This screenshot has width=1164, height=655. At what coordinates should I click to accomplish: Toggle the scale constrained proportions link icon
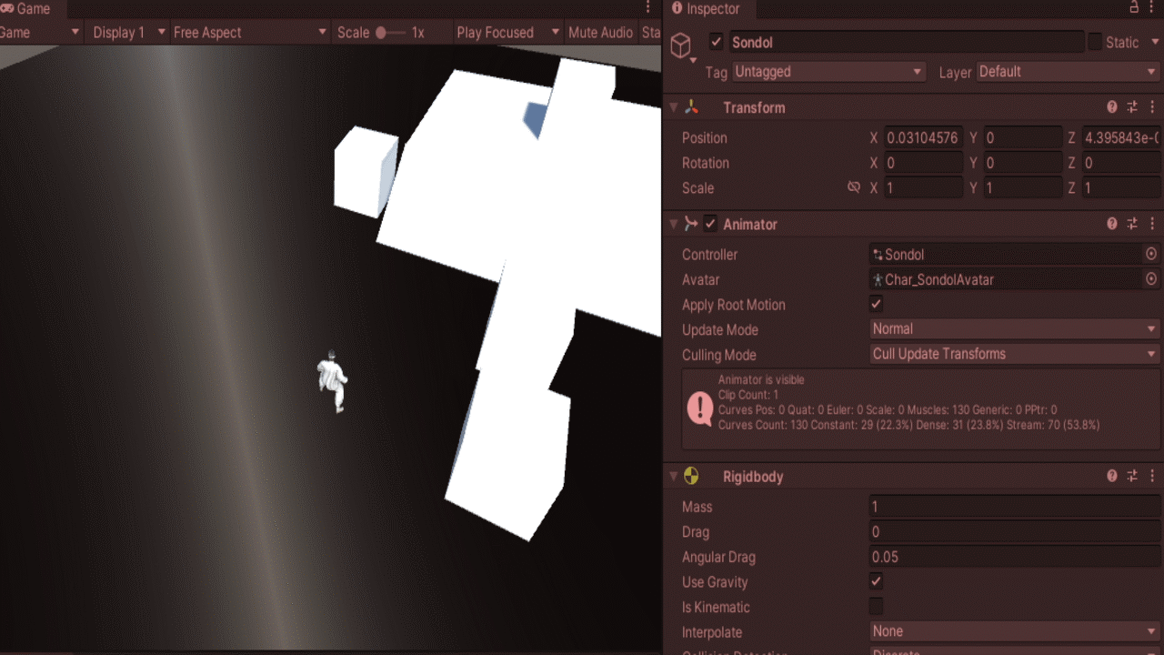(853, 187)
